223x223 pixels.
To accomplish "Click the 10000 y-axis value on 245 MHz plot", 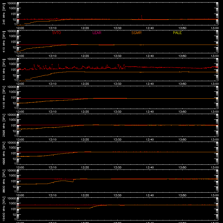I will pos(12,3).
